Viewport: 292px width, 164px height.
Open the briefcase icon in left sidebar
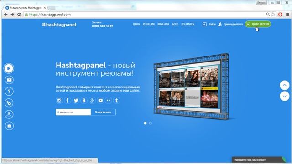pos(9,126)
